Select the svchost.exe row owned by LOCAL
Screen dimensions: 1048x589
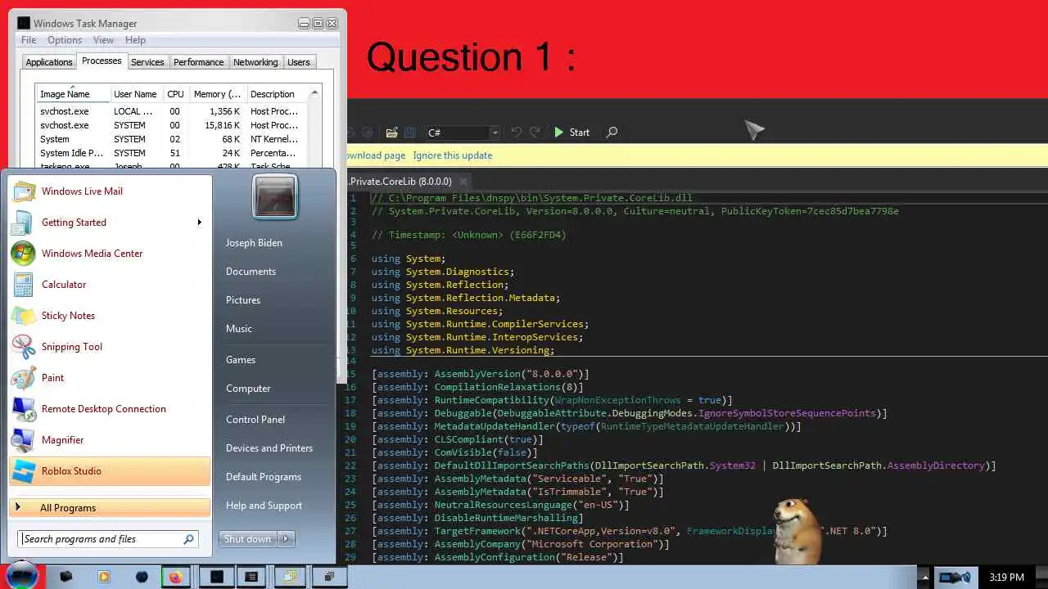[x=171, y=111]
